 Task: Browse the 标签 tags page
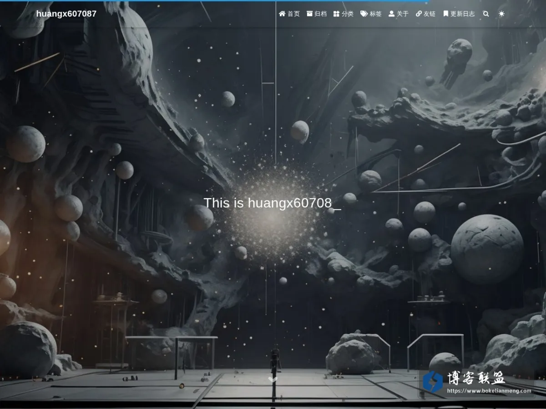pyautogui.click(x=371, y=14)
